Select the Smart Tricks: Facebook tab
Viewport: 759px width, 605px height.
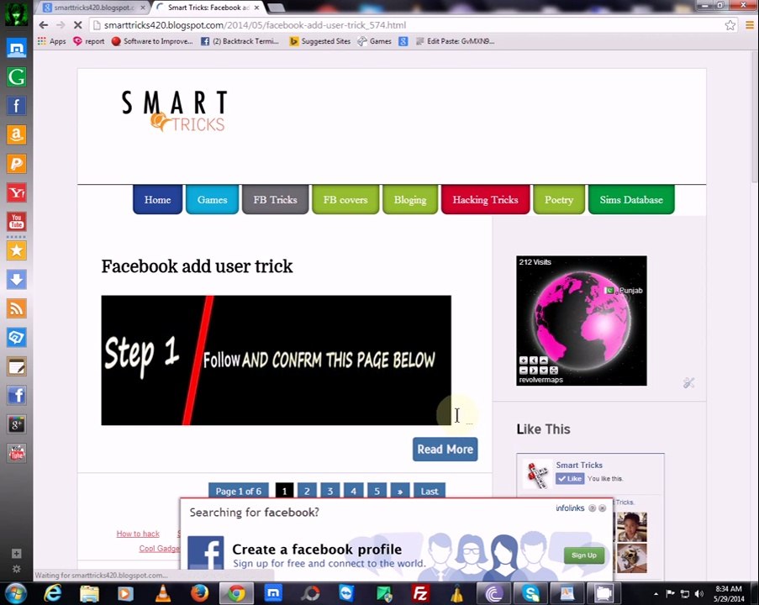point(208,8)
